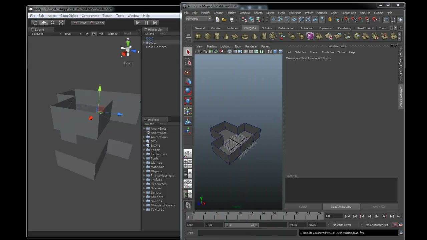The width and height of the screenshot is (427, 240).
Task: Open Unity Component menu
Action: (x=90, y=16)
